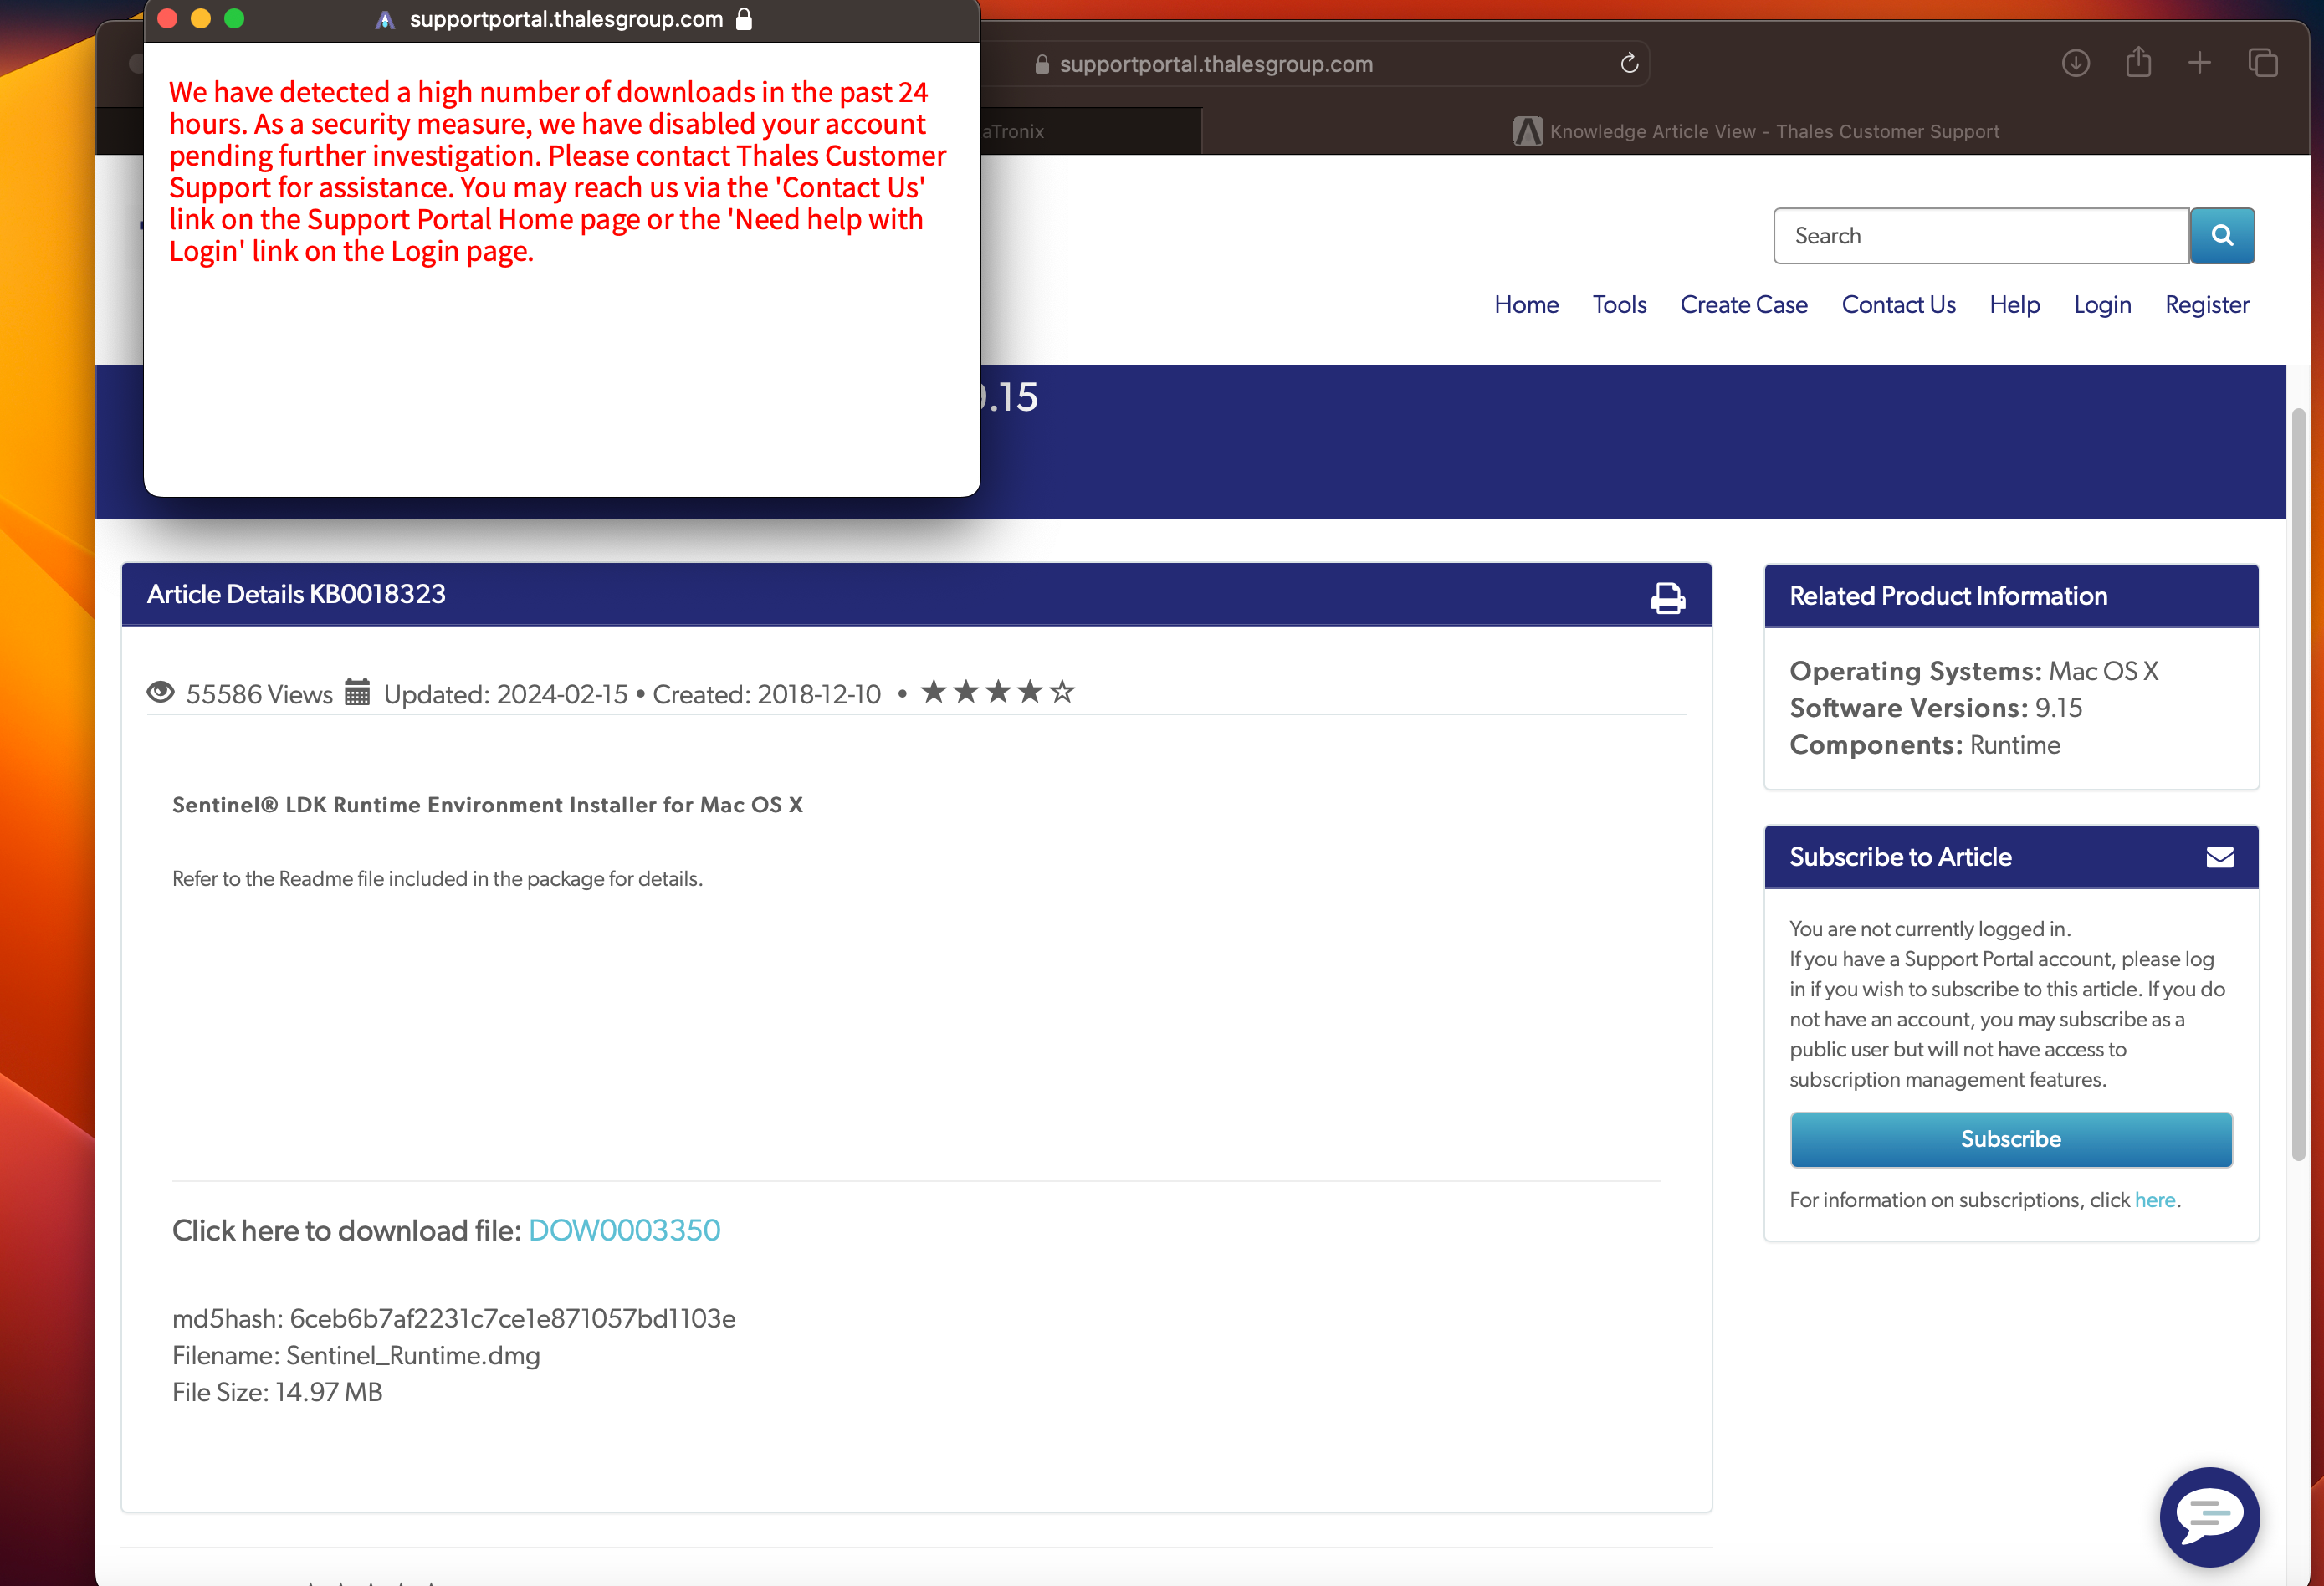Click Updated: 2024-02-15 text
This screenshot has width=2324, height=1586.
point(506,694)
